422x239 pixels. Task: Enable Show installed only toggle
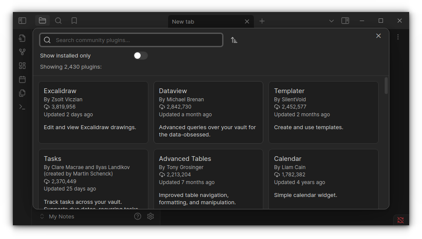click(140, 55)
